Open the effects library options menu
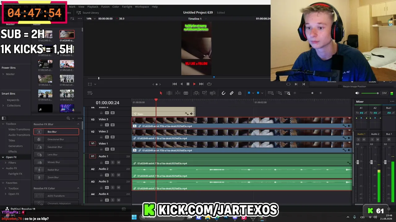396x222 pixels. click(x=80, y=118)
